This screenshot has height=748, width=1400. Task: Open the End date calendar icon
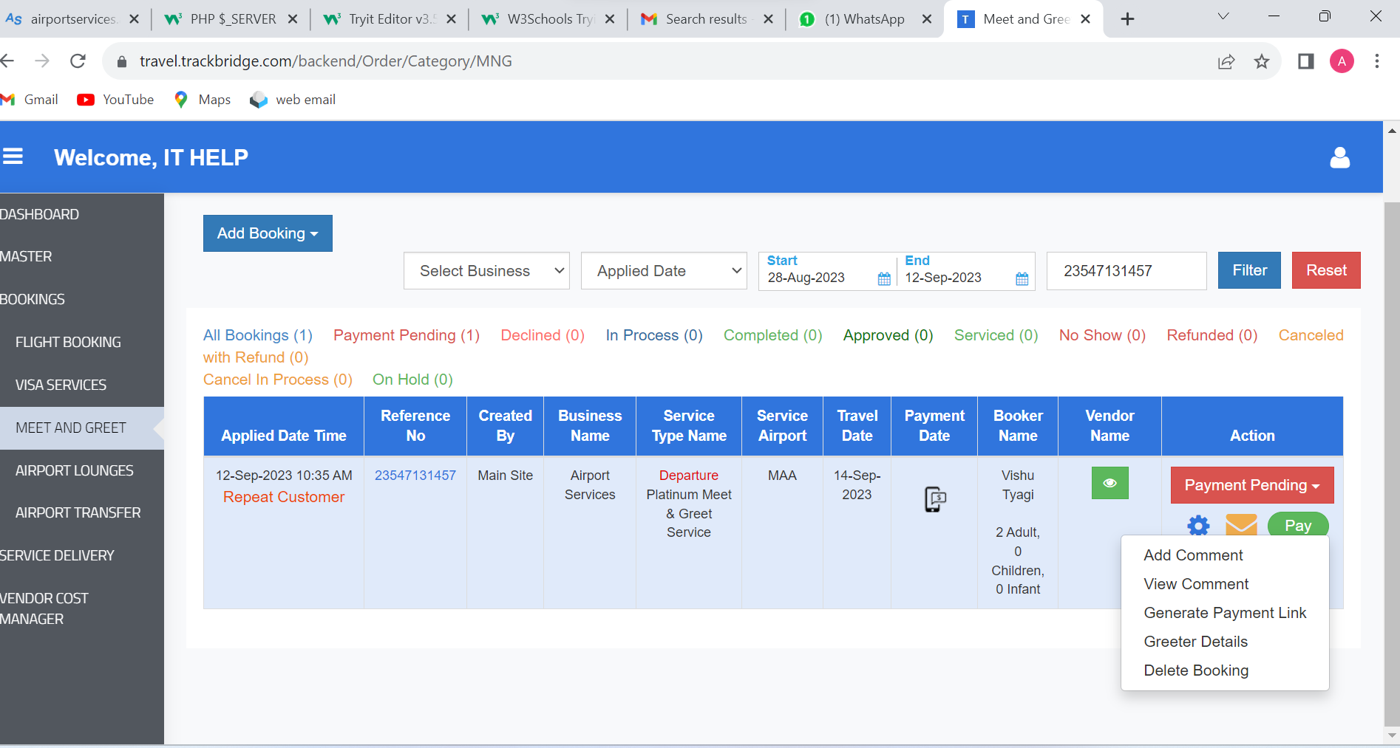[1022, 278]
